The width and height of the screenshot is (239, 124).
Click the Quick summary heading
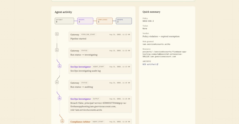tap(151, 12)
